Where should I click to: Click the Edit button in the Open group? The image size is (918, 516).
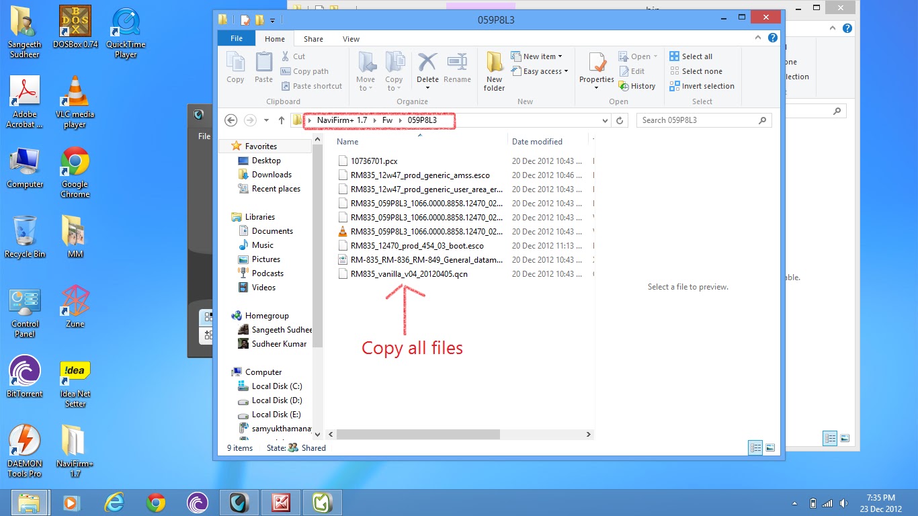[631, 71]
